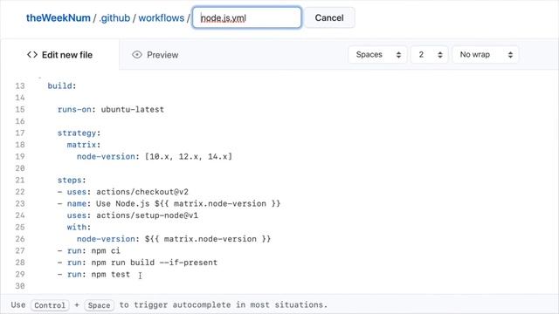Image resolution: width=559 pixels, height=314 pixels.
Task: Click the Space key hint
Action: pyautogui.click(x=99, y=305)
